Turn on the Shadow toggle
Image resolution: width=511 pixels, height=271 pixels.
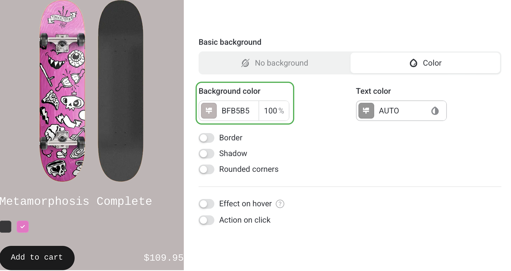click(x=206, y=154)
